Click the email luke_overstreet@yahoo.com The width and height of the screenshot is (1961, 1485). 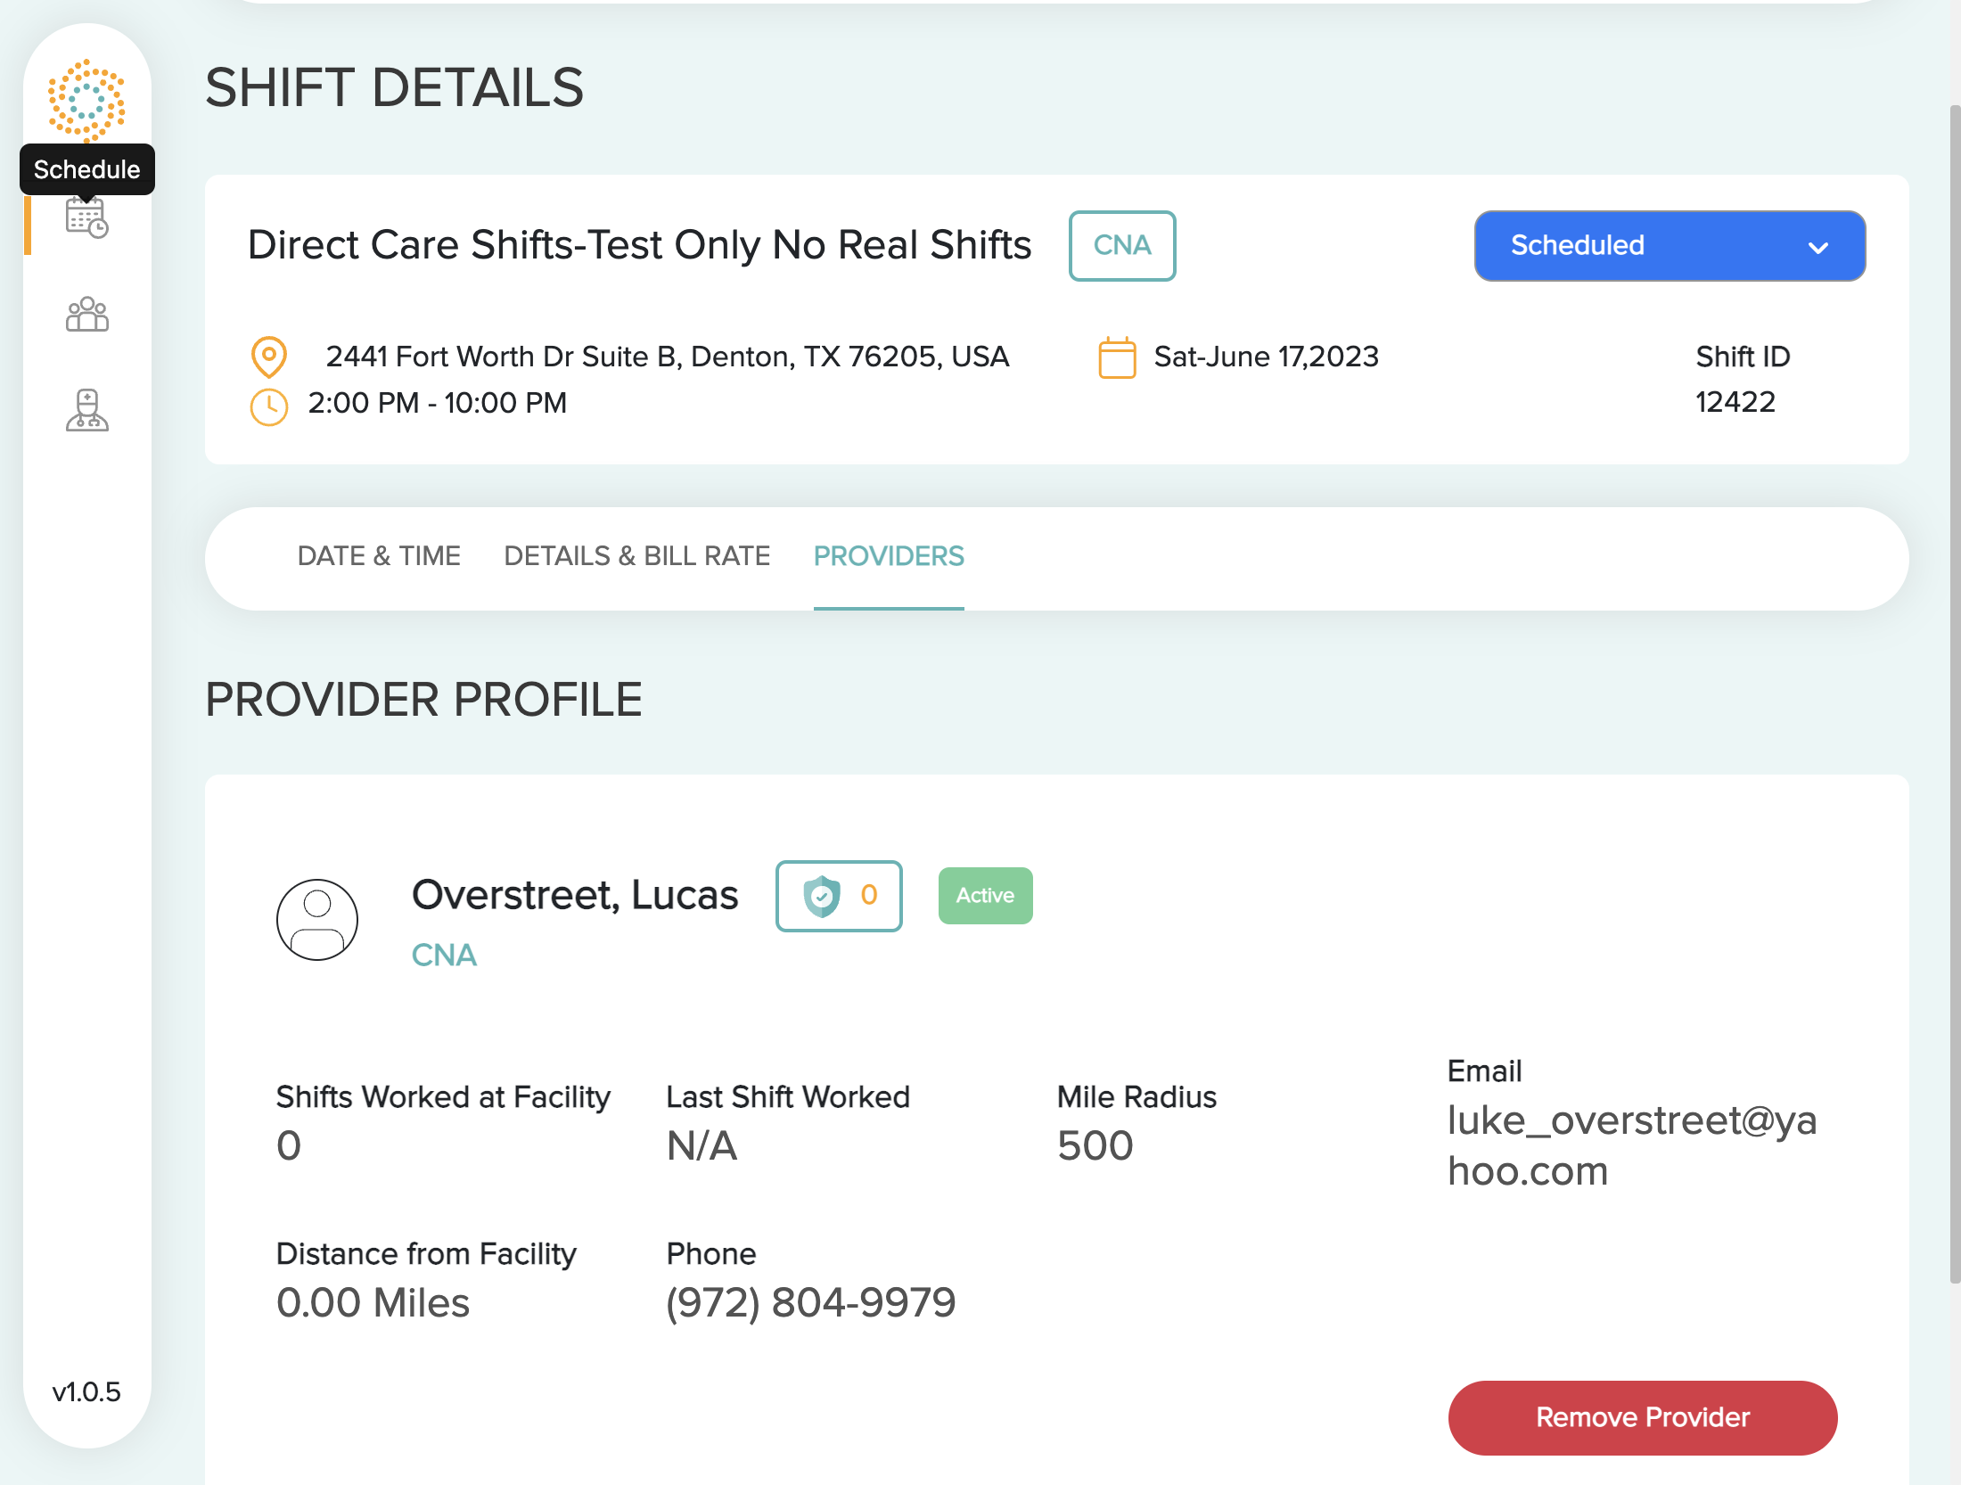pos(1631,1145)
